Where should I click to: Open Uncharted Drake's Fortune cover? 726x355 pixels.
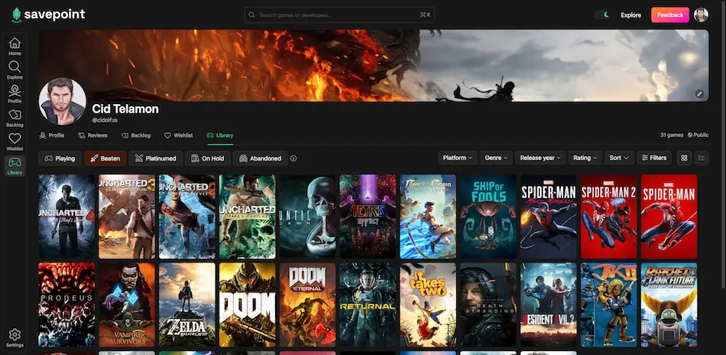click(248, 217)
